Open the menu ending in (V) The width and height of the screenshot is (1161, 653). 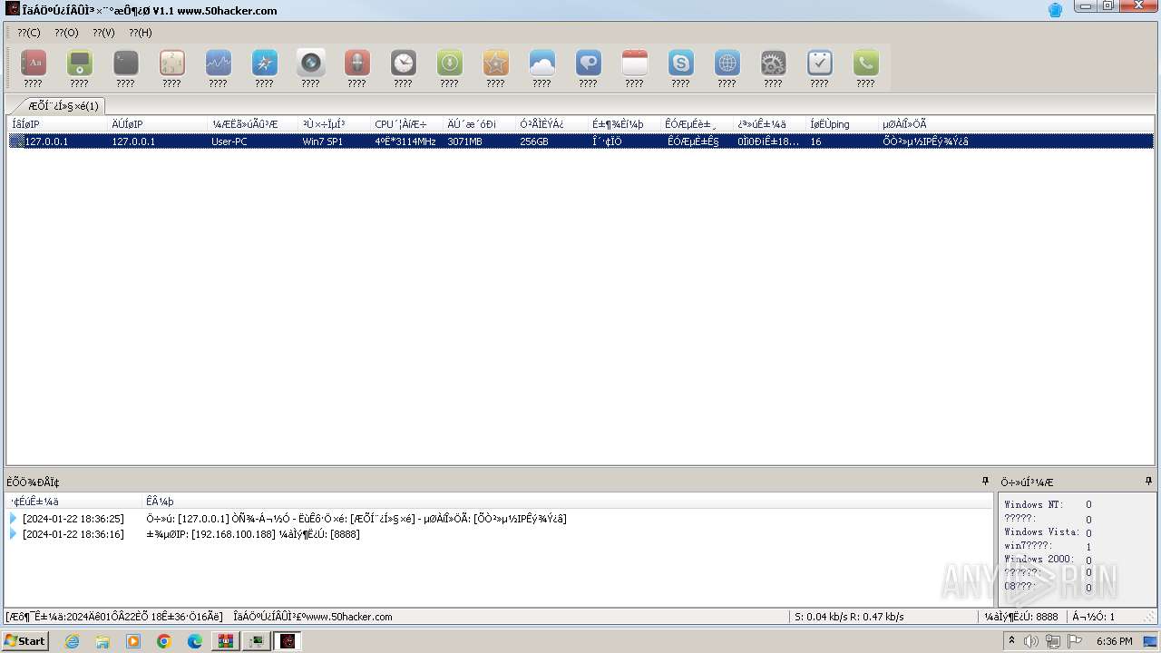(103, 33)
